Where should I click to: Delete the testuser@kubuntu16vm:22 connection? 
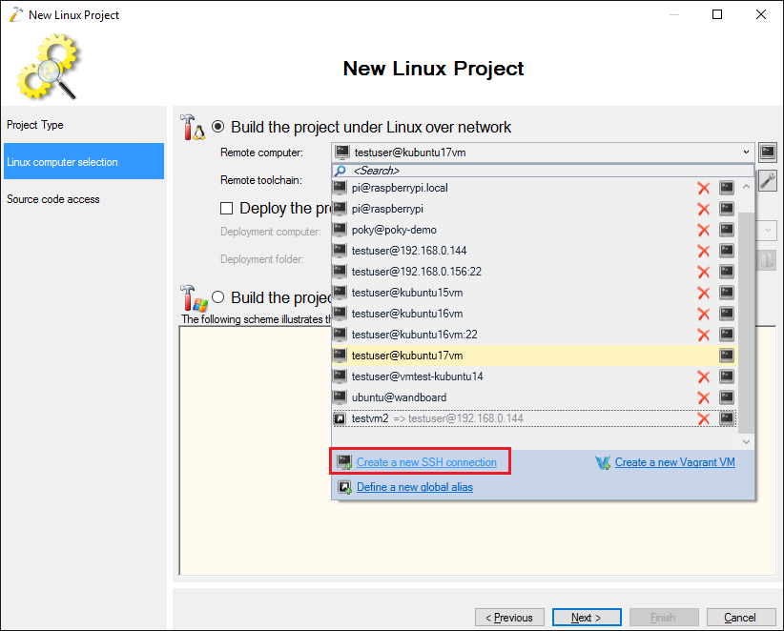click(x=704, y=336)
